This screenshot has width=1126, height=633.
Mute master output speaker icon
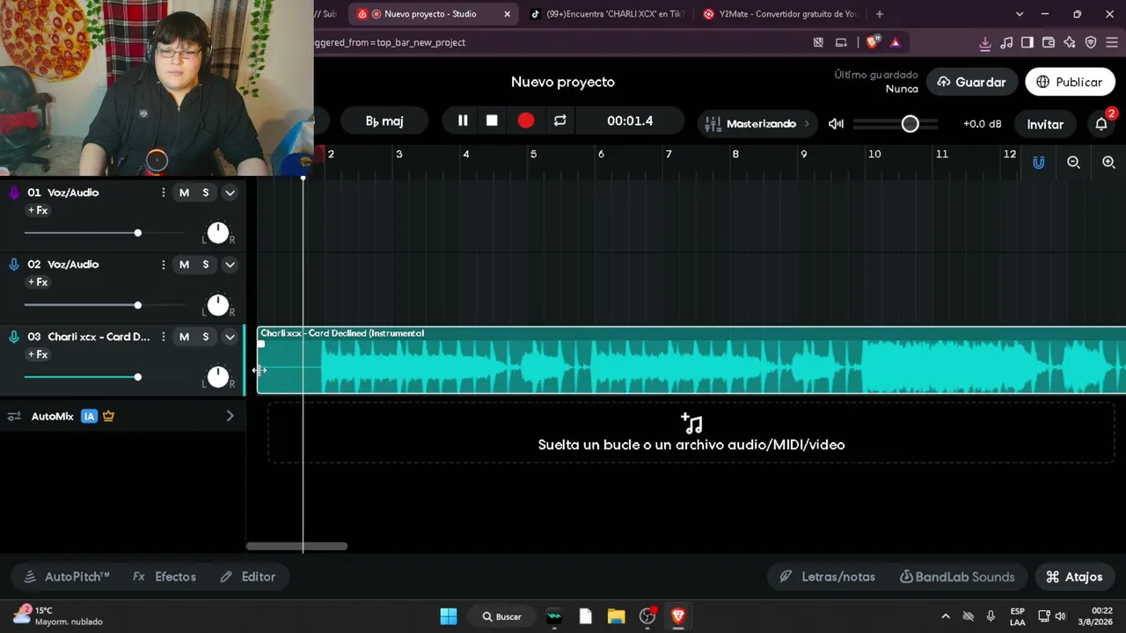point(836,124)
